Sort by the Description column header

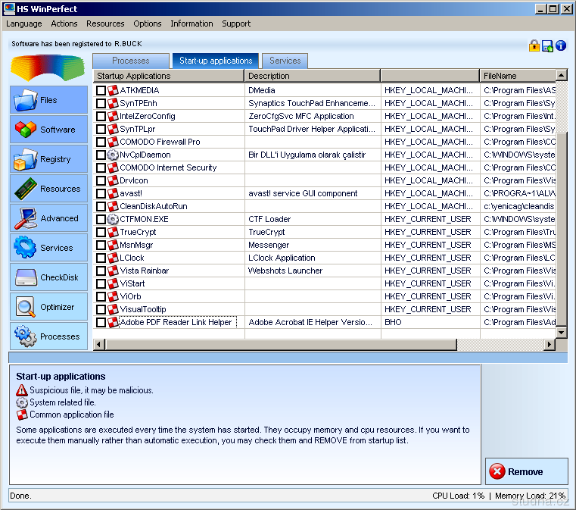click(312, 76)
